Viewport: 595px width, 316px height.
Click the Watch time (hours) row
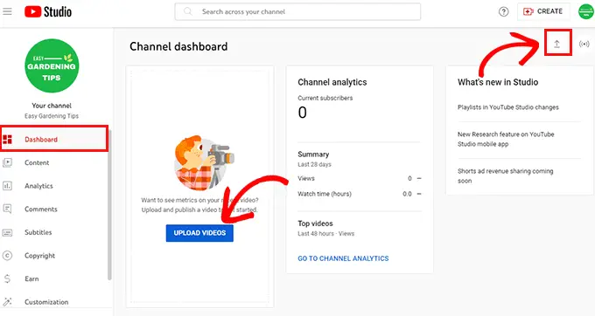point(360,194)
